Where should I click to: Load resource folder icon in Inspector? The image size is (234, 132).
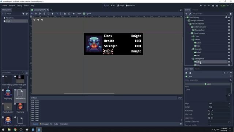(190, 73)
